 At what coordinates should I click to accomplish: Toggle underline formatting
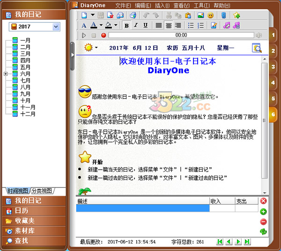(x=144, y=25)
